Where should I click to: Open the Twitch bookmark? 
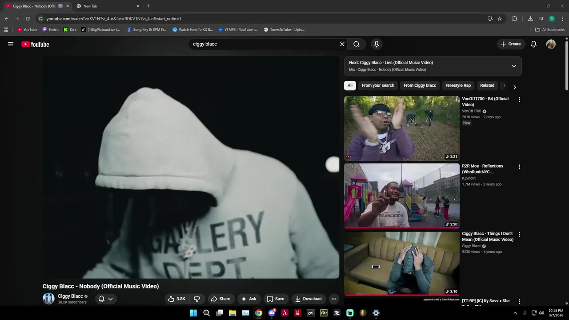[x=50, y=30]
